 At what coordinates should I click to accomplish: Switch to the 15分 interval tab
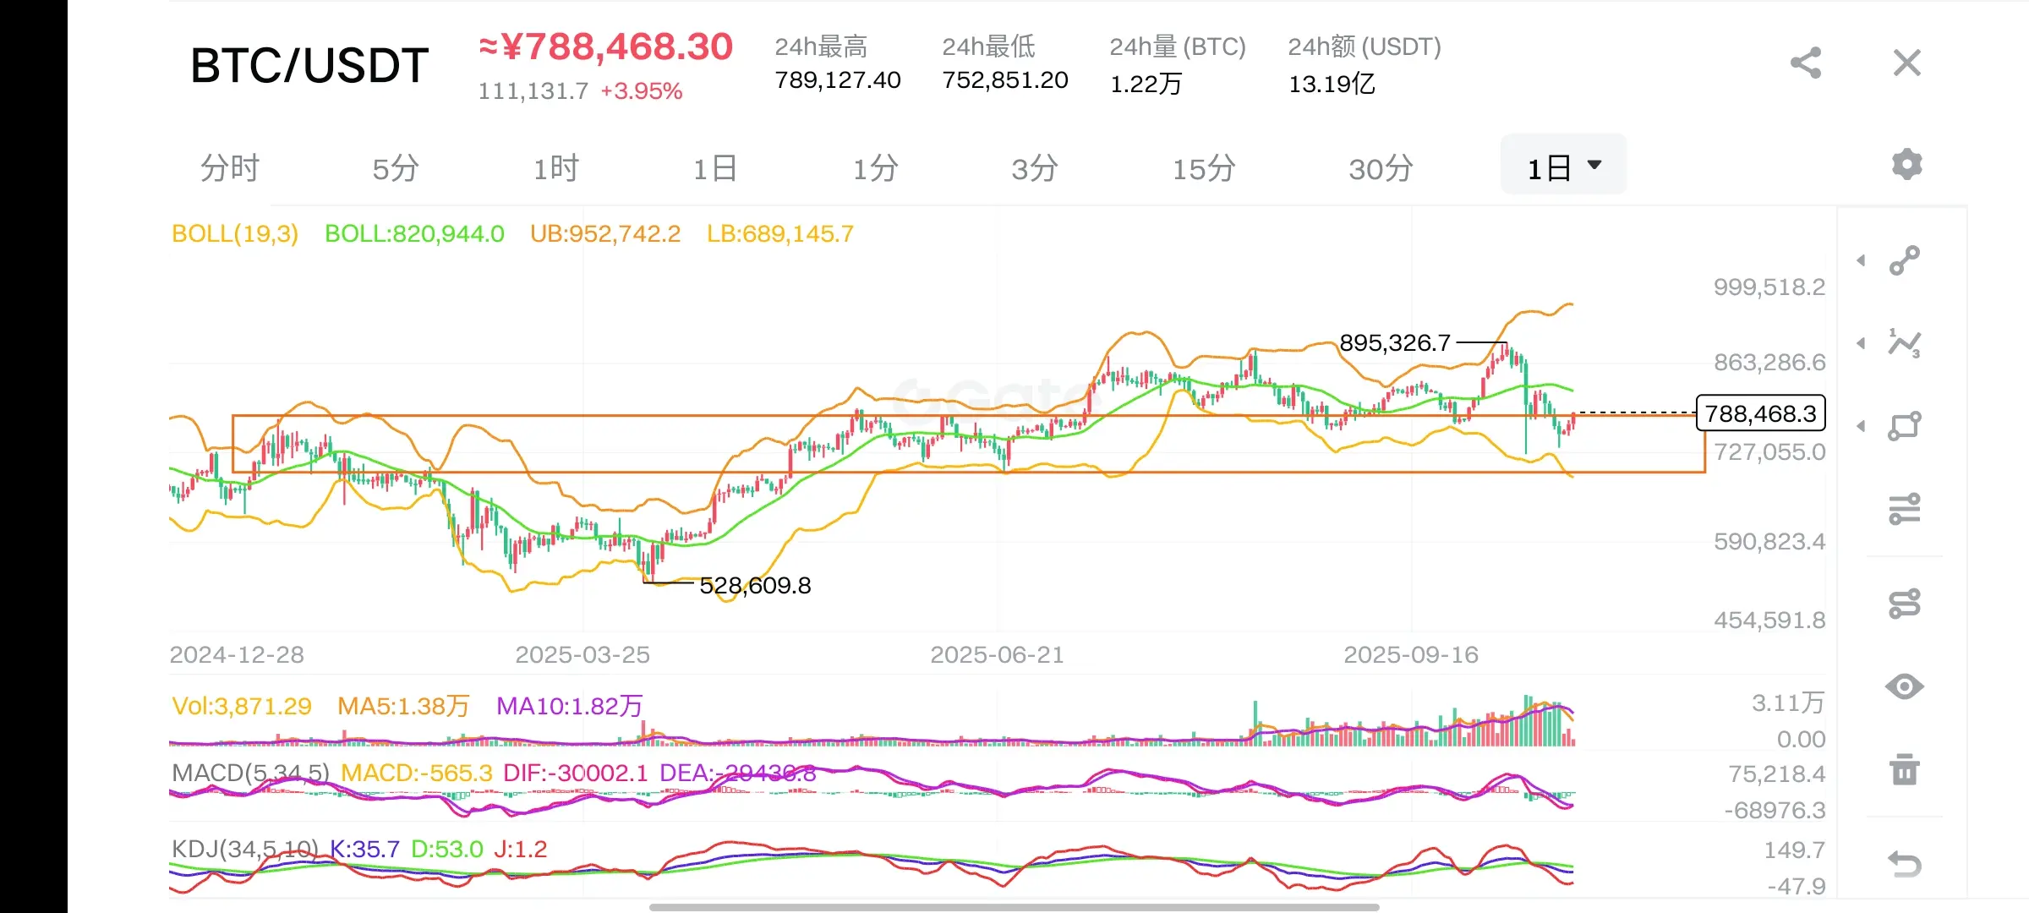1203,168
